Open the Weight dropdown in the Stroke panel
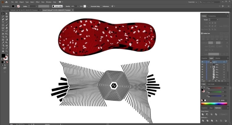 (x=217, y=20)
